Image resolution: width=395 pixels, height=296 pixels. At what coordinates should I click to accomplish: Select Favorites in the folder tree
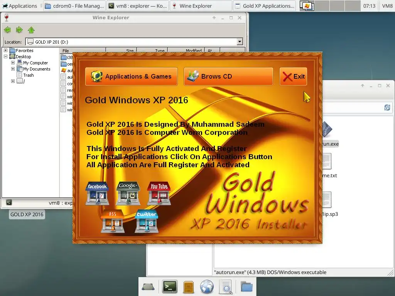click(x=24, y=50)
